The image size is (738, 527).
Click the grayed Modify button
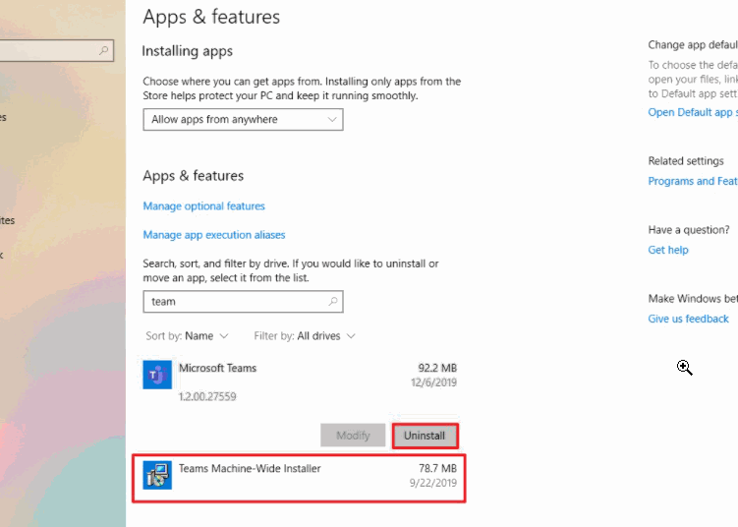pyautogui.click(x=353, y=436)
